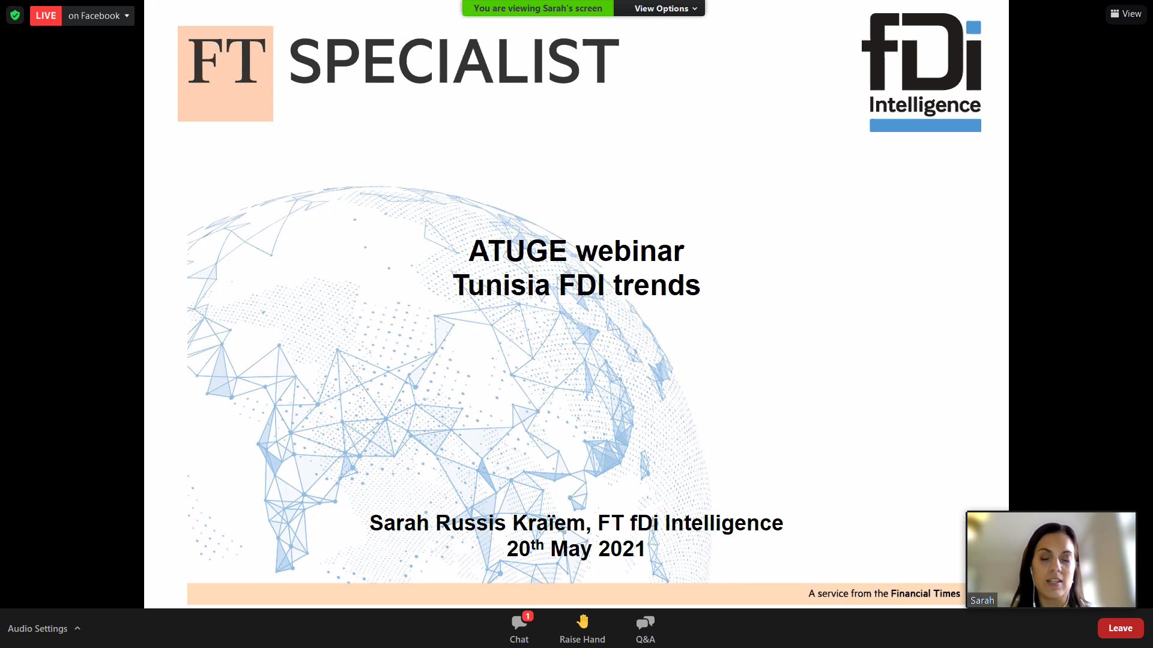Click 'A service from the Financial Times' text
The width and height of the screenshot is (1153, 648).
pos(884,593)
